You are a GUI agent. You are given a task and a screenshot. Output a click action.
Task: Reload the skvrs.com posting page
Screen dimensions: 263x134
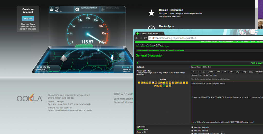click(145, 38)
